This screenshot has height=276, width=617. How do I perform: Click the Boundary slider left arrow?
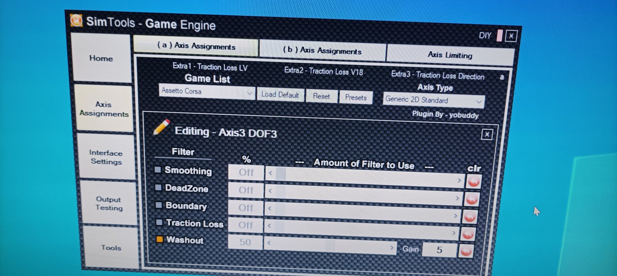tap(270, 208)
